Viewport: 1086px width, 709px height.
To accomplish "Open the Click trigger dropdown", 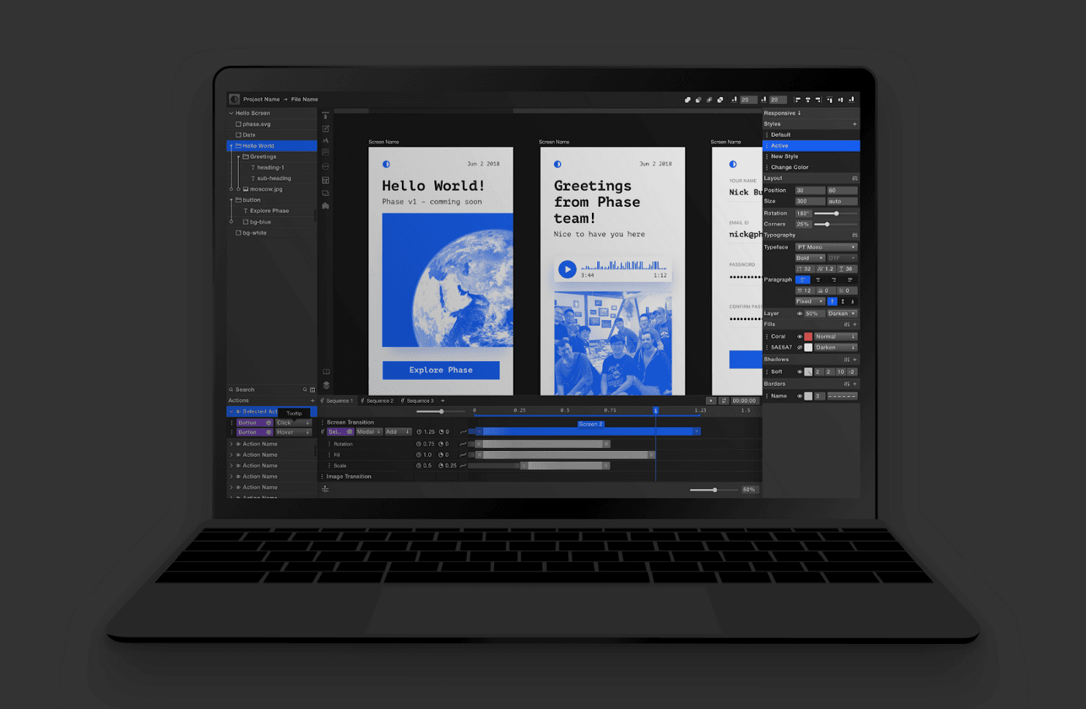I will pos(293,423).
